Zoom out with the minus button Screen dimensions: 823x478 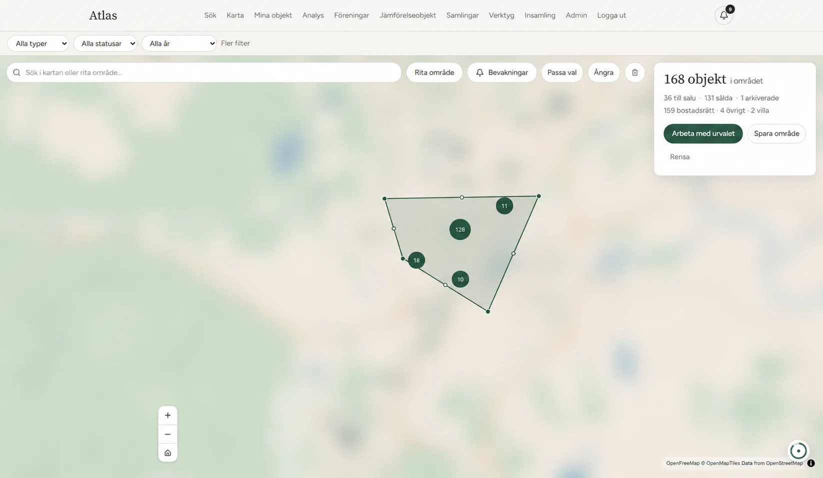click(167, 434)
